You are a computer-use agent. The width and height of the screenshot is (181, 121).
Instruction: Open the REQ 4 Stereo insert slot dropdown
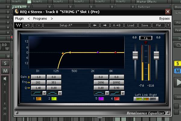[29, 7]
